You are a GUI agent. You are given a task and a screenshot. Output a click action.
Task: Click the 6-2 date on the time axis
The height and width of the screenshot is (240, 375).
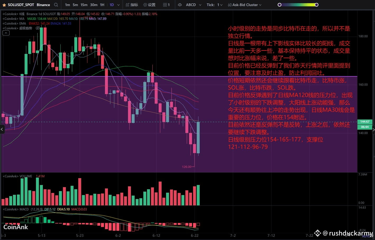pyautogui.click(x=118, y=235)
